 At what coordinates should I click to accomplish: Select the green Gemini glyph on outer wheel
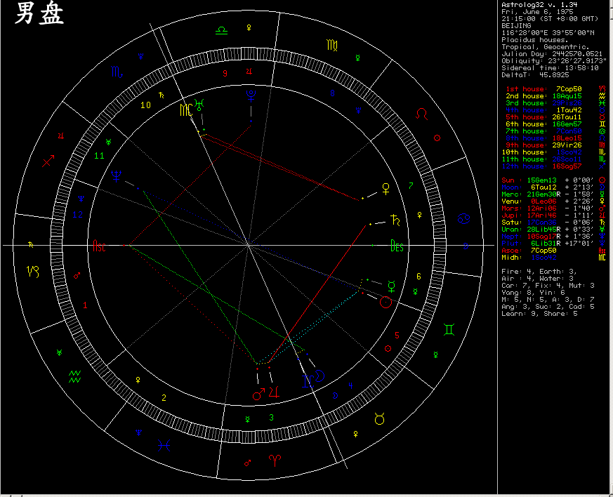(448, 329)
